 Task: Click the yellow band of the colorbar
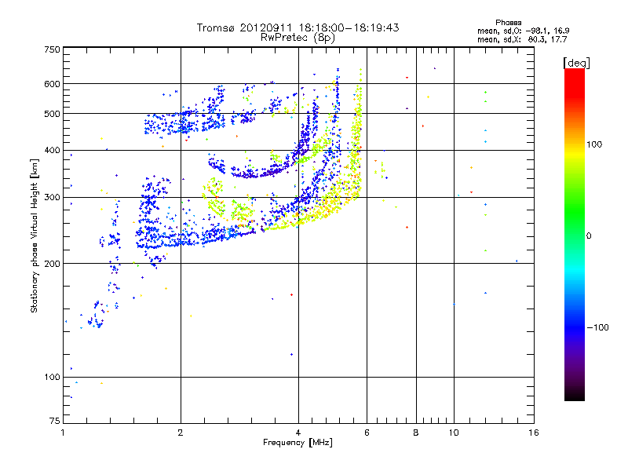coord(575,154)
